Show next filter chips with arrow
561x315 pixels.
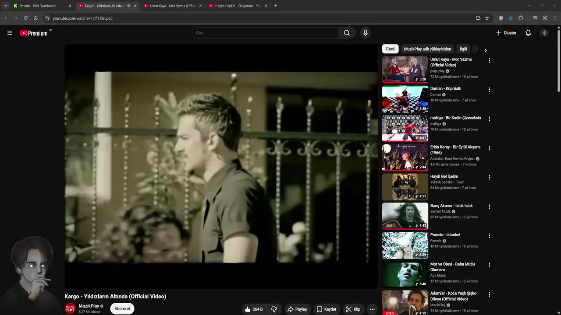click(x=485, y=50)
